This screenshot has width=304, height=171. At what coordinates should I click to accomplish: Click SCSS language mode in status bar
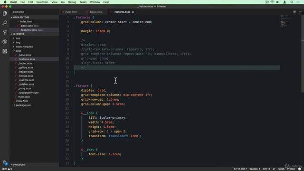[281, 169]
